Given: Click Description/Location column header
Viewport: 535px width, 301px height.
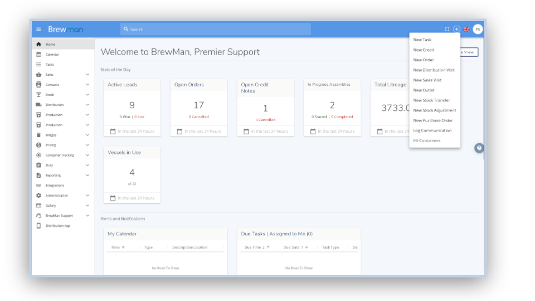Looking at the screenshot, I should click(189, 247).
